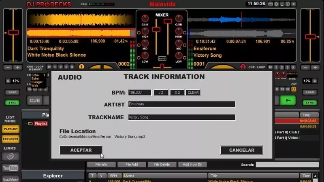Open the settings gear icon
This screenshot has height=182, width=324.
(x=276, y=4)
